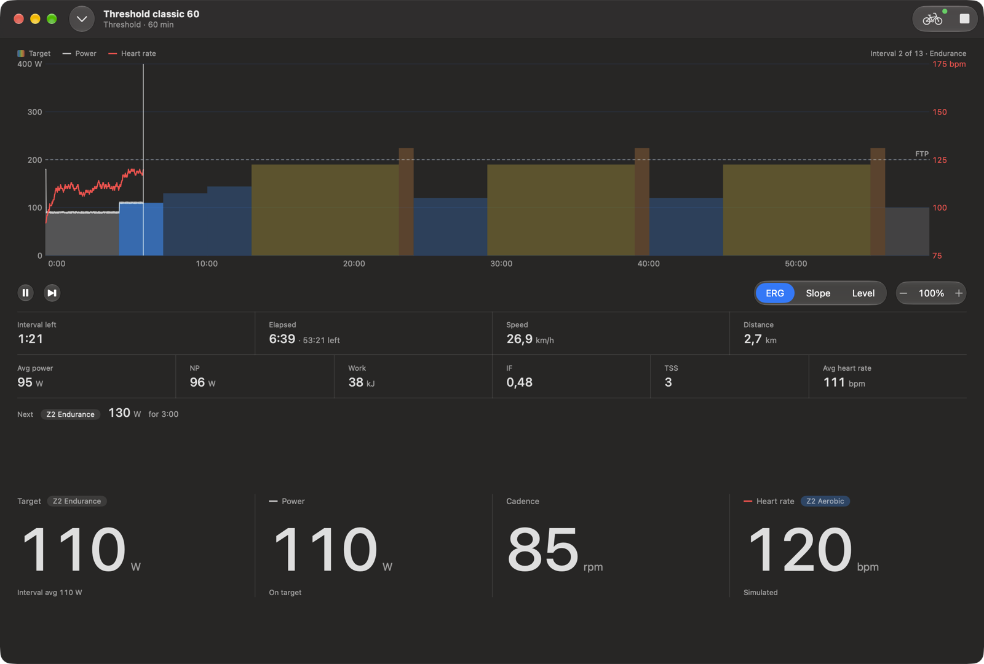The image size is (984, 664).
Task: Click the 53:21 left remaining time
Action: 321,340
